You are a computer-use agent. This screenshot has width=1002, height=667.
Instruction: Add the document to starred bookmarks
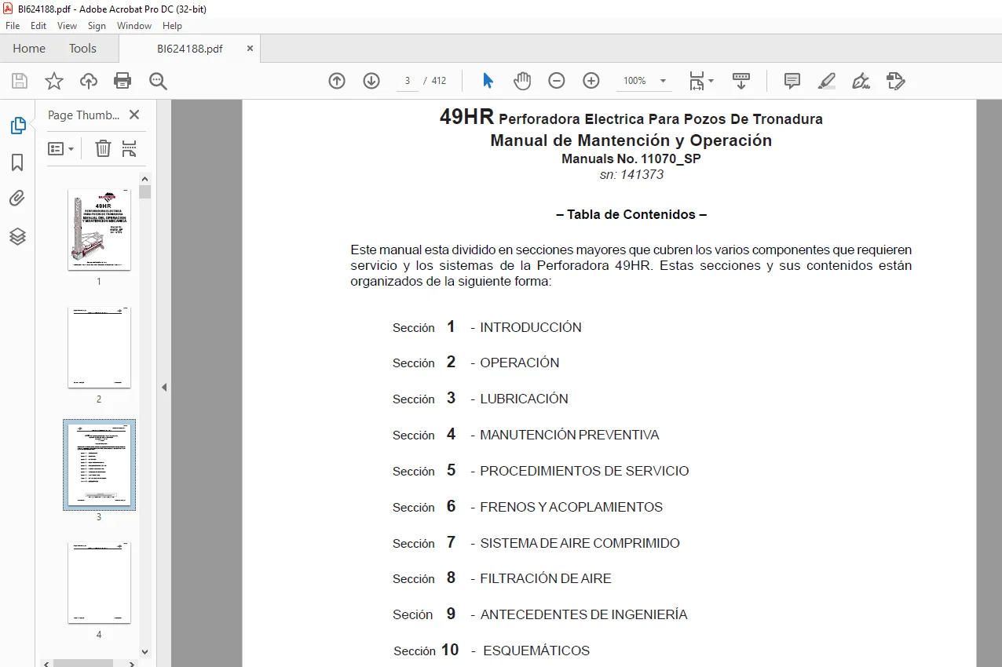[x=54, y=81]
